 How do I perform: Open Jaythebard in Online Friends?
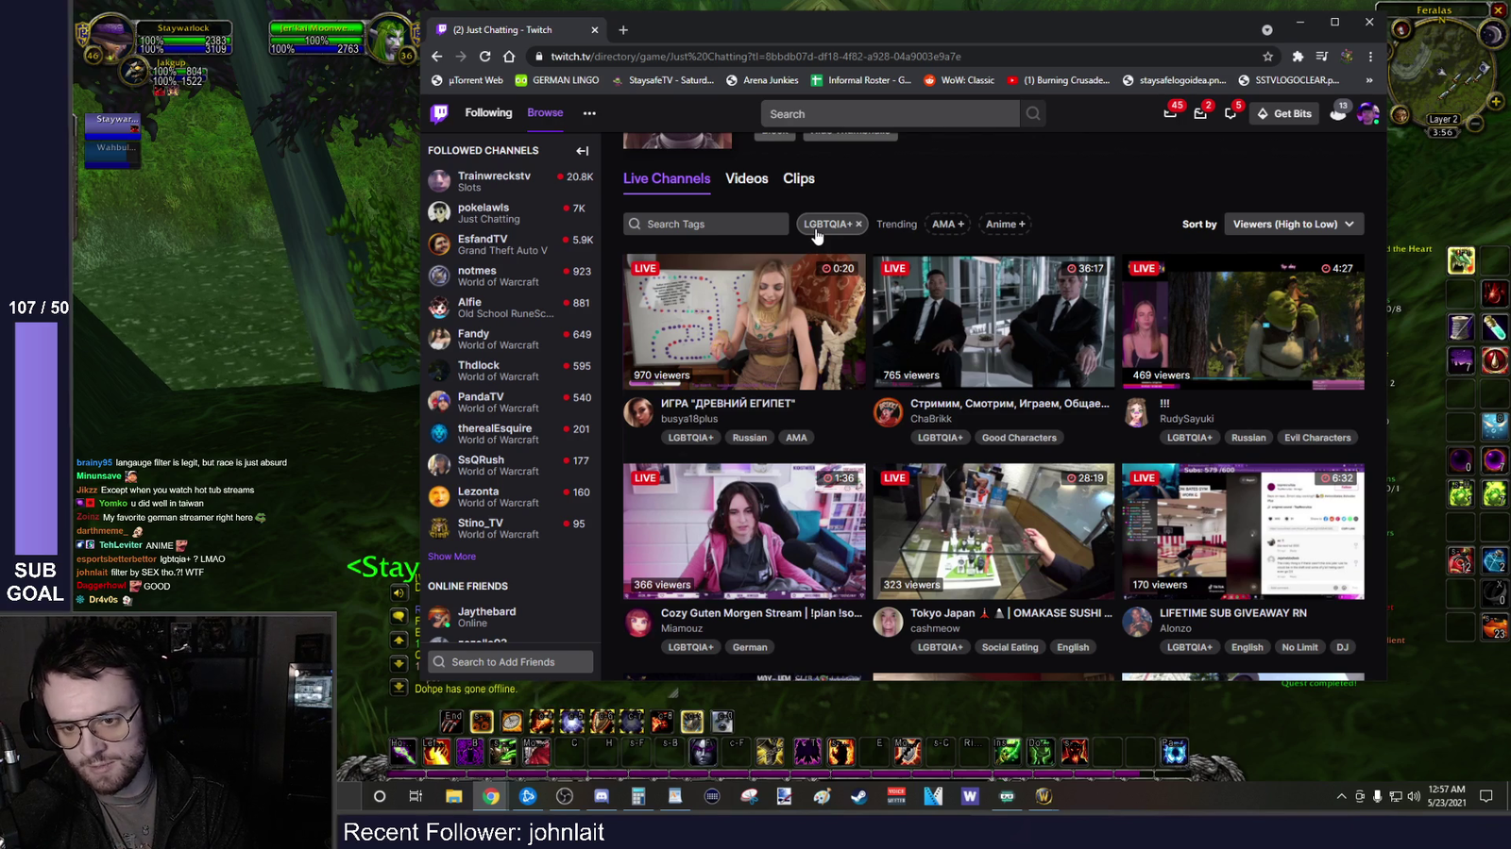tap(510, 617)
